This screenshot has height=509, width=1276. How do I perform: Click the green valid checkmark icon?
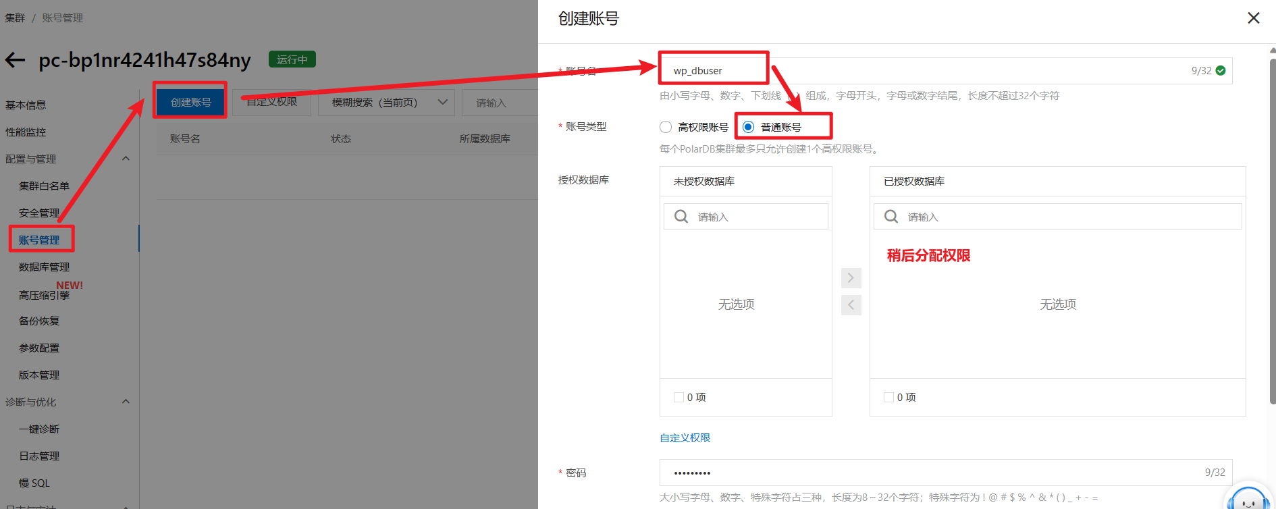1221,71
